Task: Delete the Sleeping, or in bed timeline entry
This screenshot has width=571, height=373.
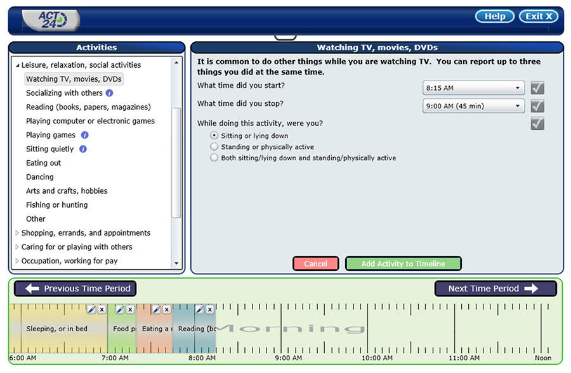Action: click(x=102, y=309)
